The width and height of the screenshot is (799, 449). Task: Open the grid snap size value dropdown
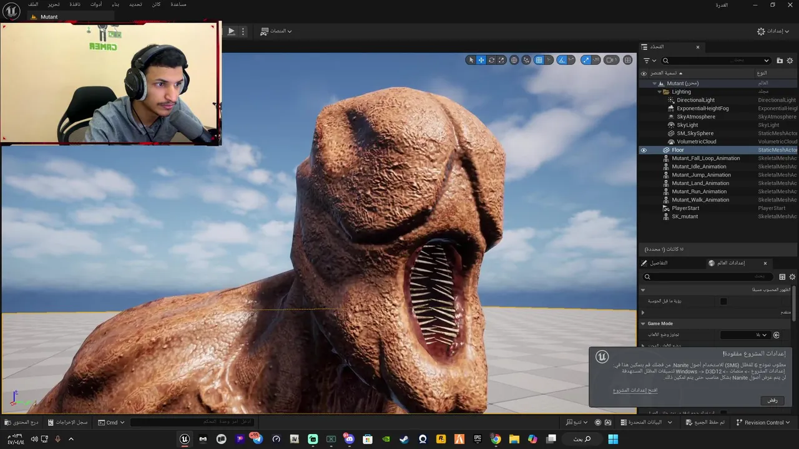pyautogui.click(x=549, y=60)
